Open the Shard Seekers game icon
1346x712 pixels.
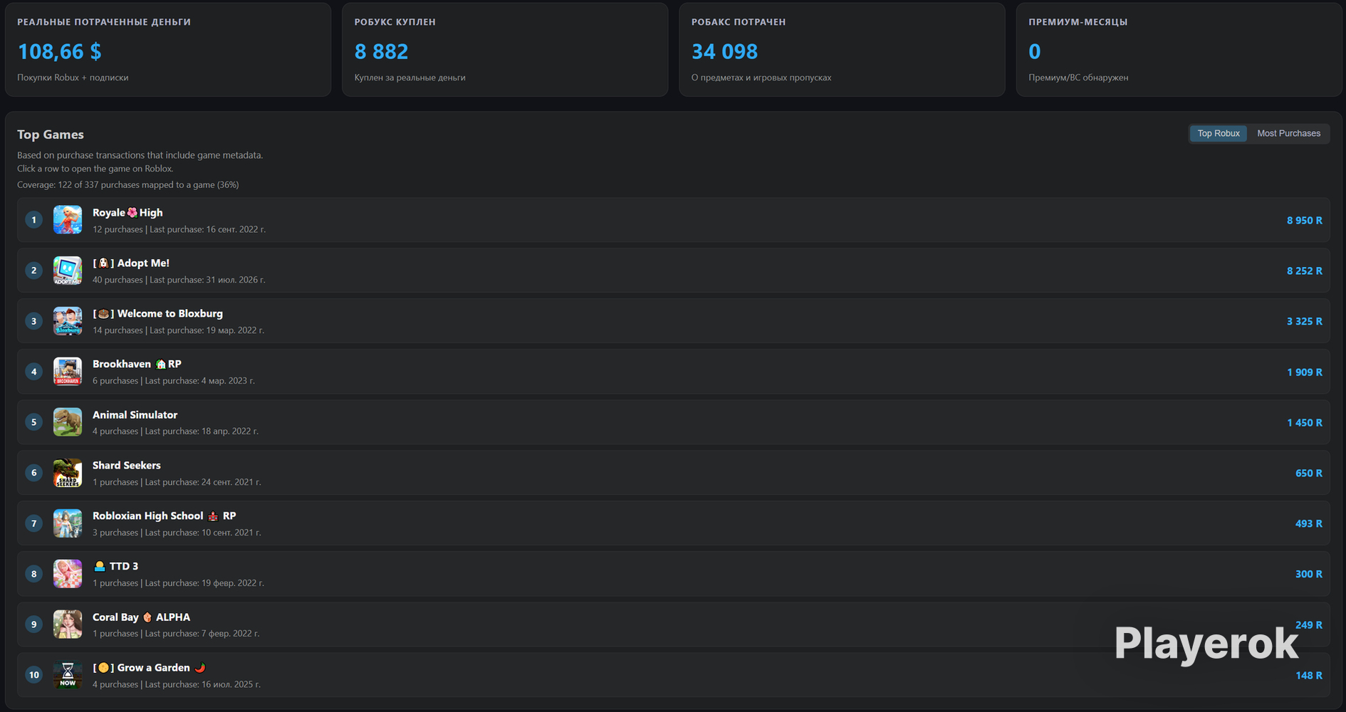[x=68, y=473]
